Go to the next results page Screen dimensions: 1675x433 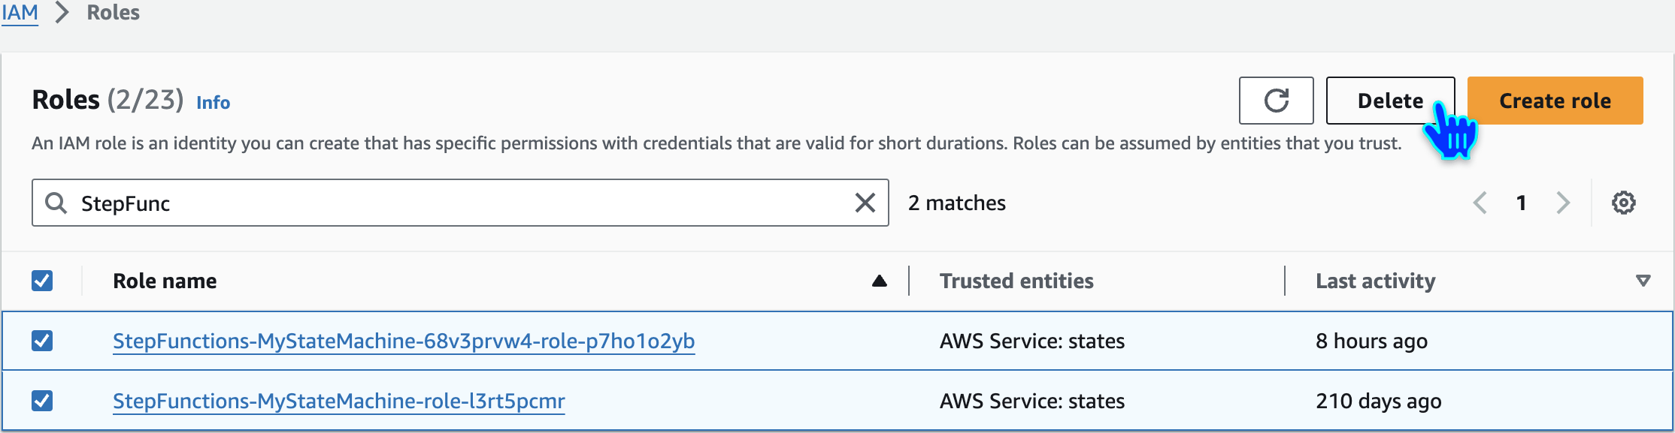pos(1563,203)
